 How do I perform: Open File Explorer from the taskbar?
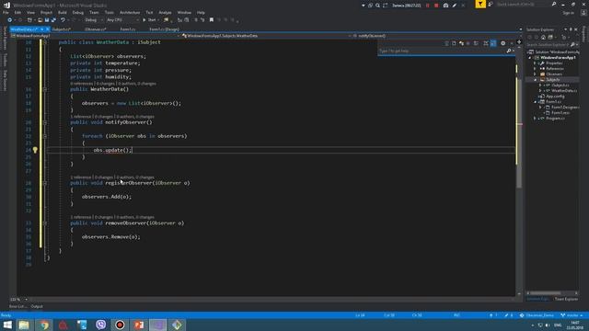[x=24, y=325]
